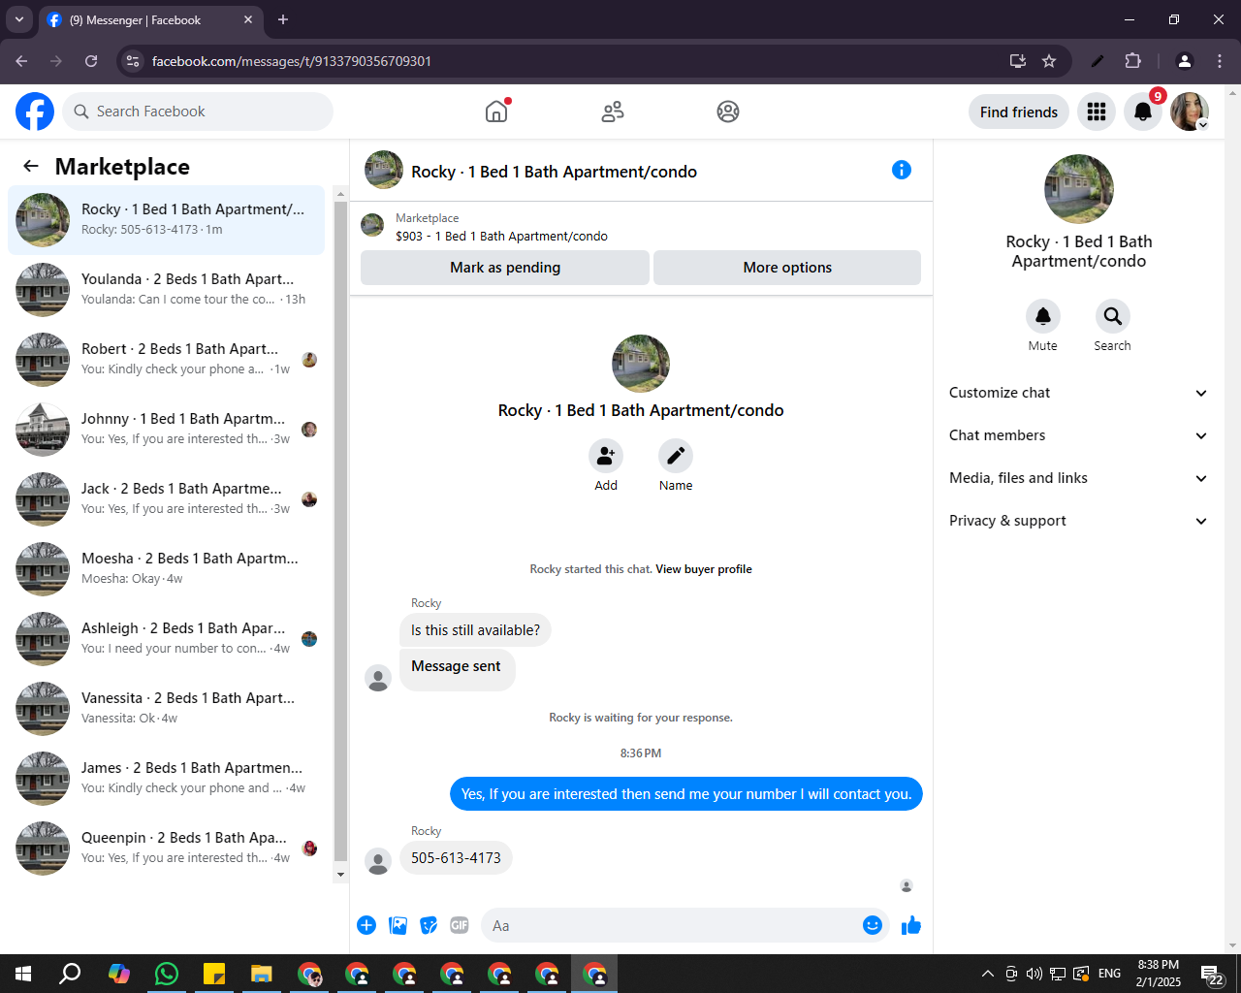Expand the Customize chat section
This screenshot has height=993, width=1241.
(x=1078, y=393)
